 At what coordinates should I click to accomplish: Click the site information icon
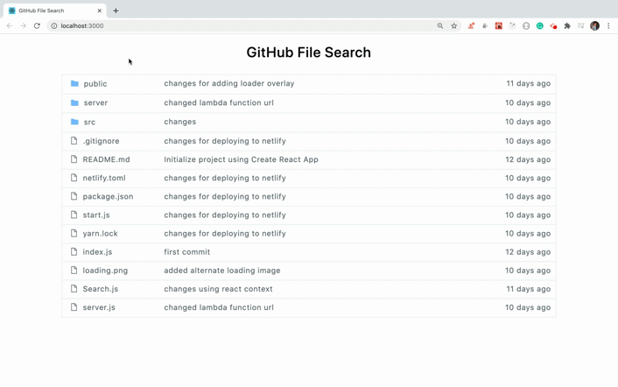pos(54,26)
